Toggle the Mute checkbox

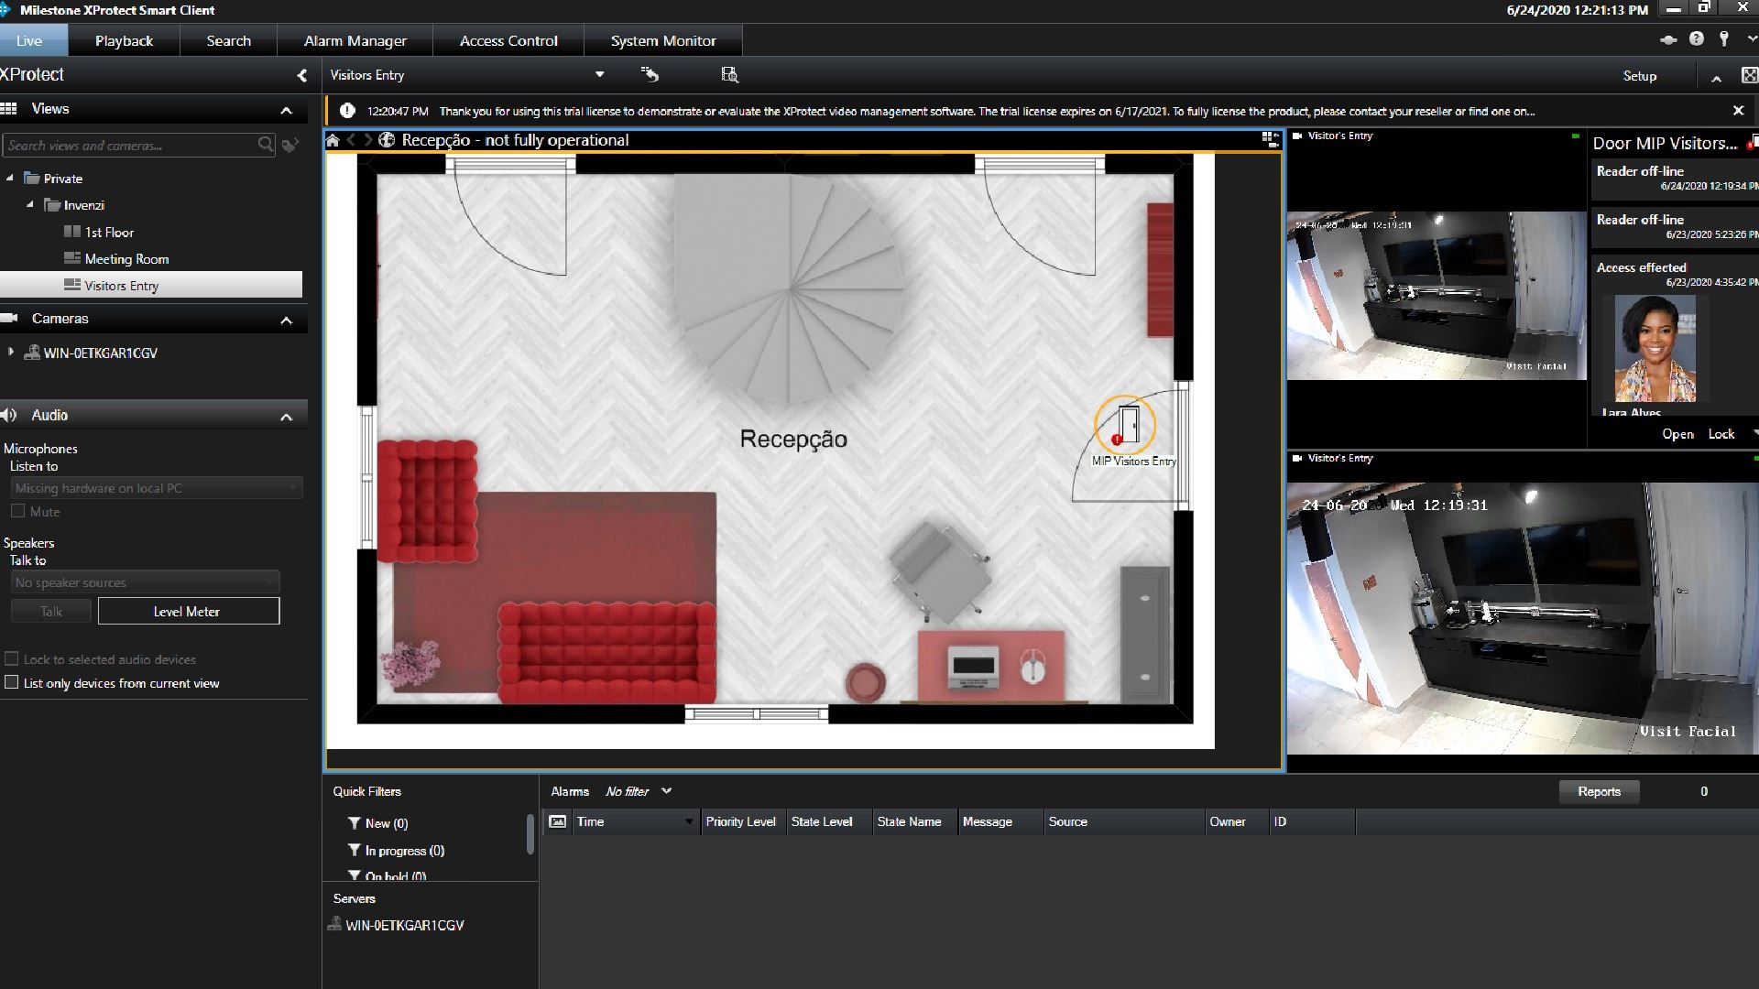coord(17,511)
